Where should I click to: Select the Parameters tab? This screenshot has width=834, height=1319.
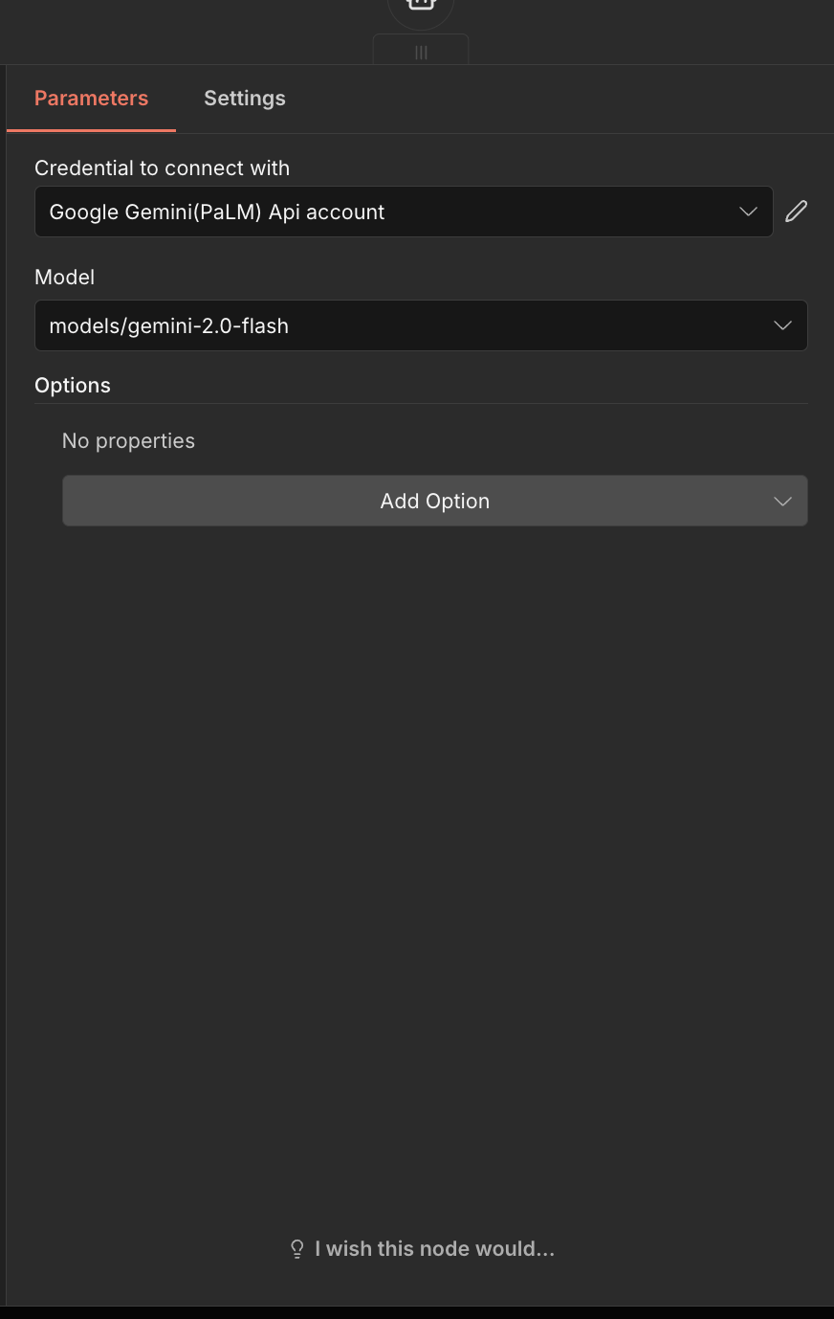[92, 99]
